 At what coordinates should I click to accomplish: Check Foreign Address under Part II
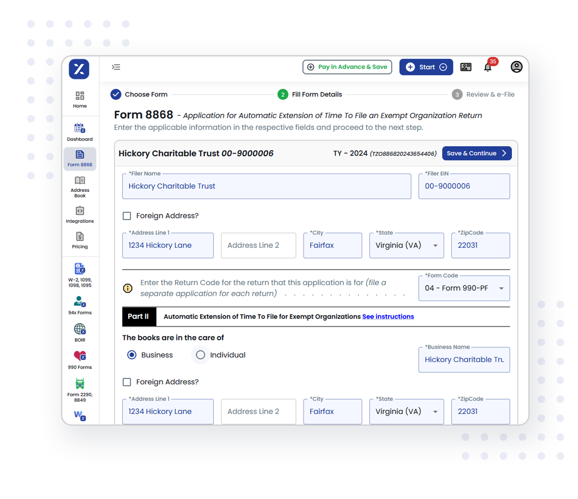pos(127,382)
